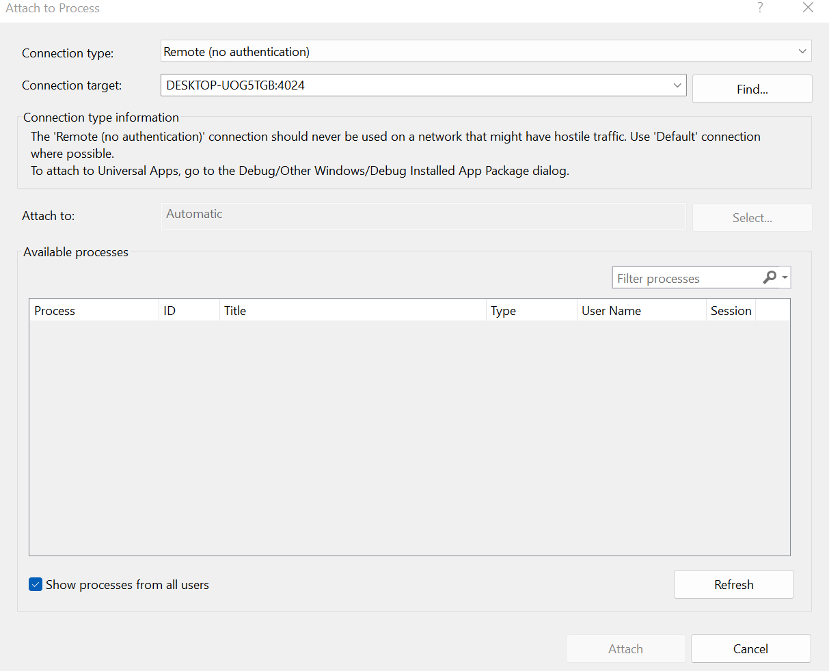Click the magnifying glass search icon
The height and width of the screenshot is (671, 829).
770,277
